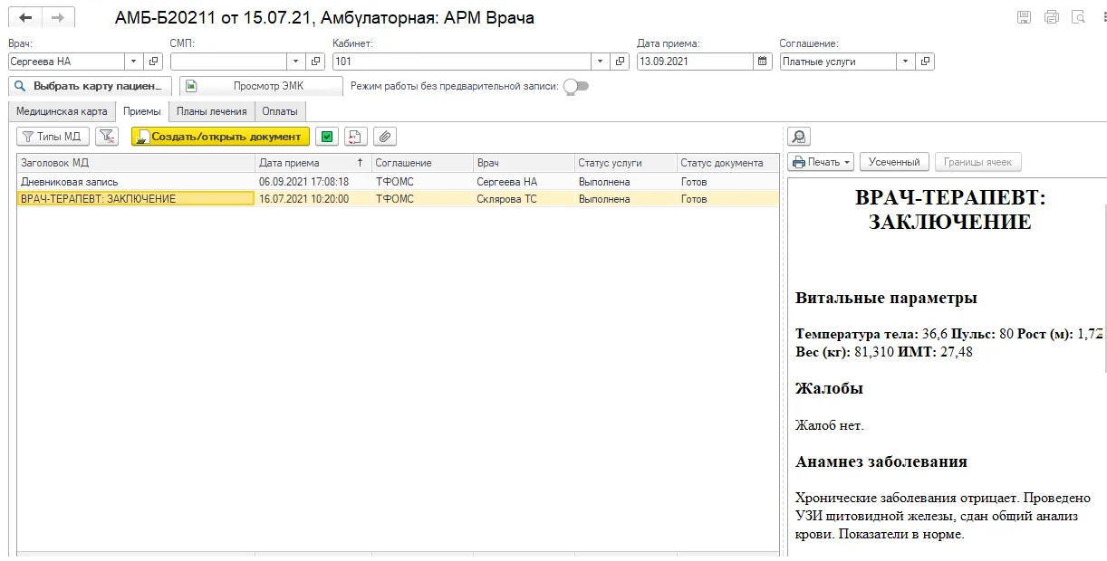Open the Печать dropdown menu
Viewport: 1107px width, 561px height.
click(x=822, y=162)
